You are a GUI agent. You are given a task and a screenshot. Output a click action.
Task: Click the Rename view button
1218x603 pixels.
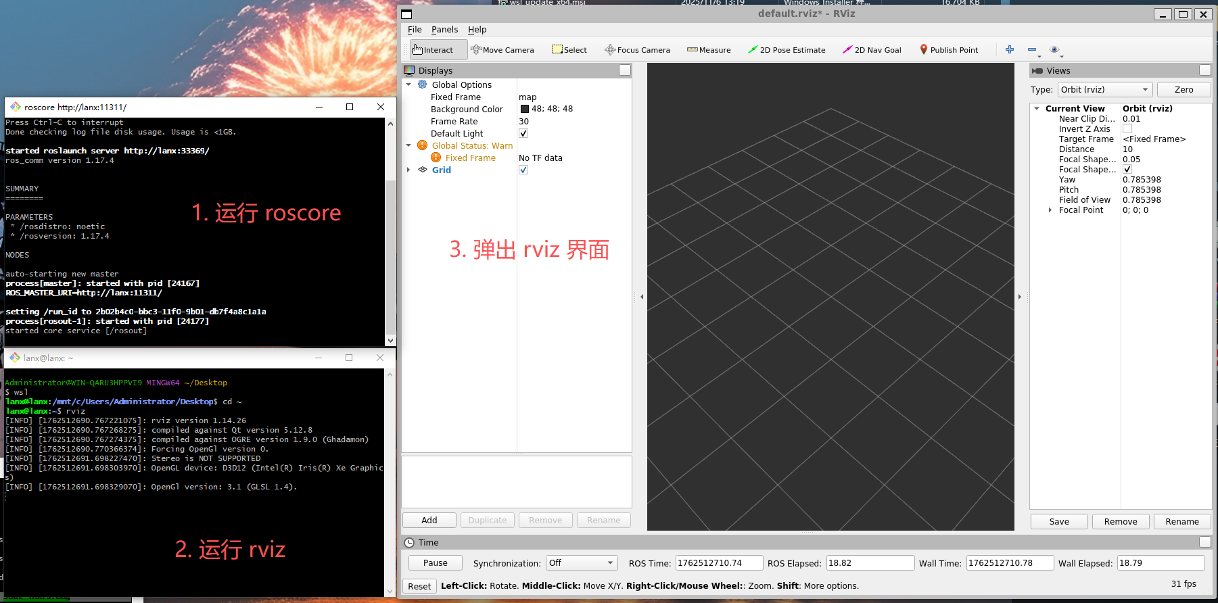coord(1182,521)
